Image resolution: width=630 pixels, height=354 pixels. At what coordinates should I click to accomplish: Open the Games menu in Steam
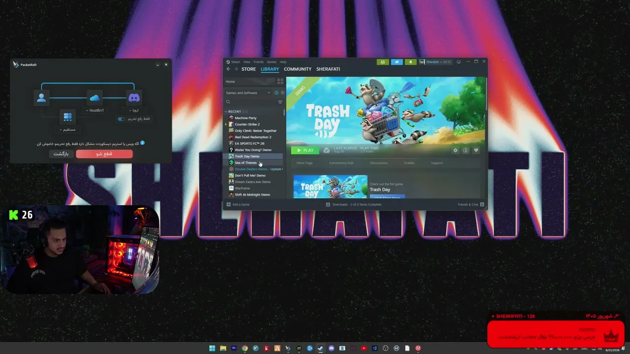click(272, 62)
